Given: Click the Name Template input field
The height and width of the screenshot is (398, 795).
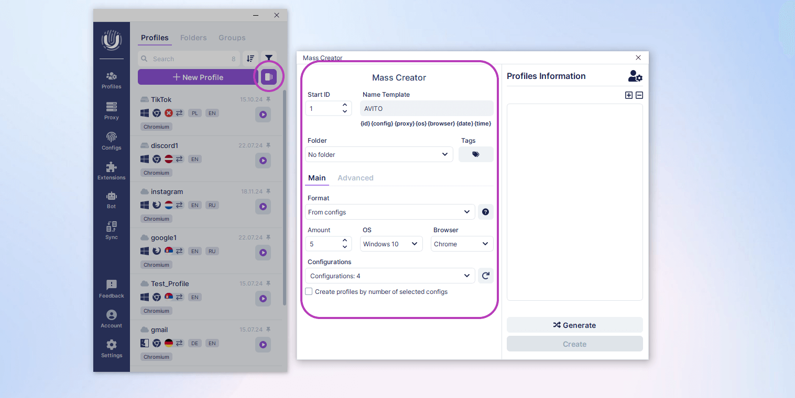Looking at the screenshot, I should [x=427, y=108].
